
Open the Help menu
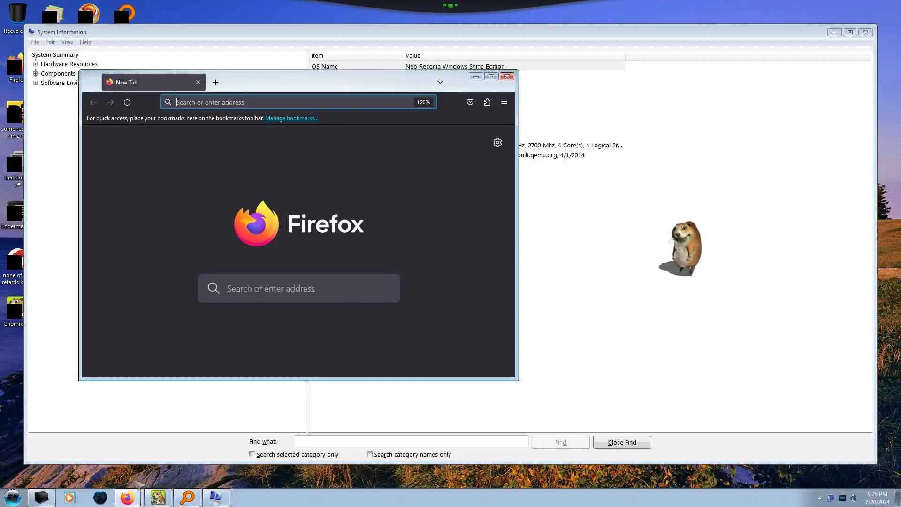[x=85, y=42]
